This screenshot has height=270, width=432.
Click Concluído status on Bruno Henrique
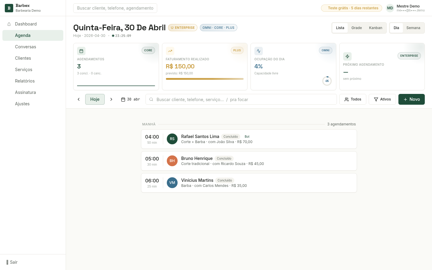(224, 158)
